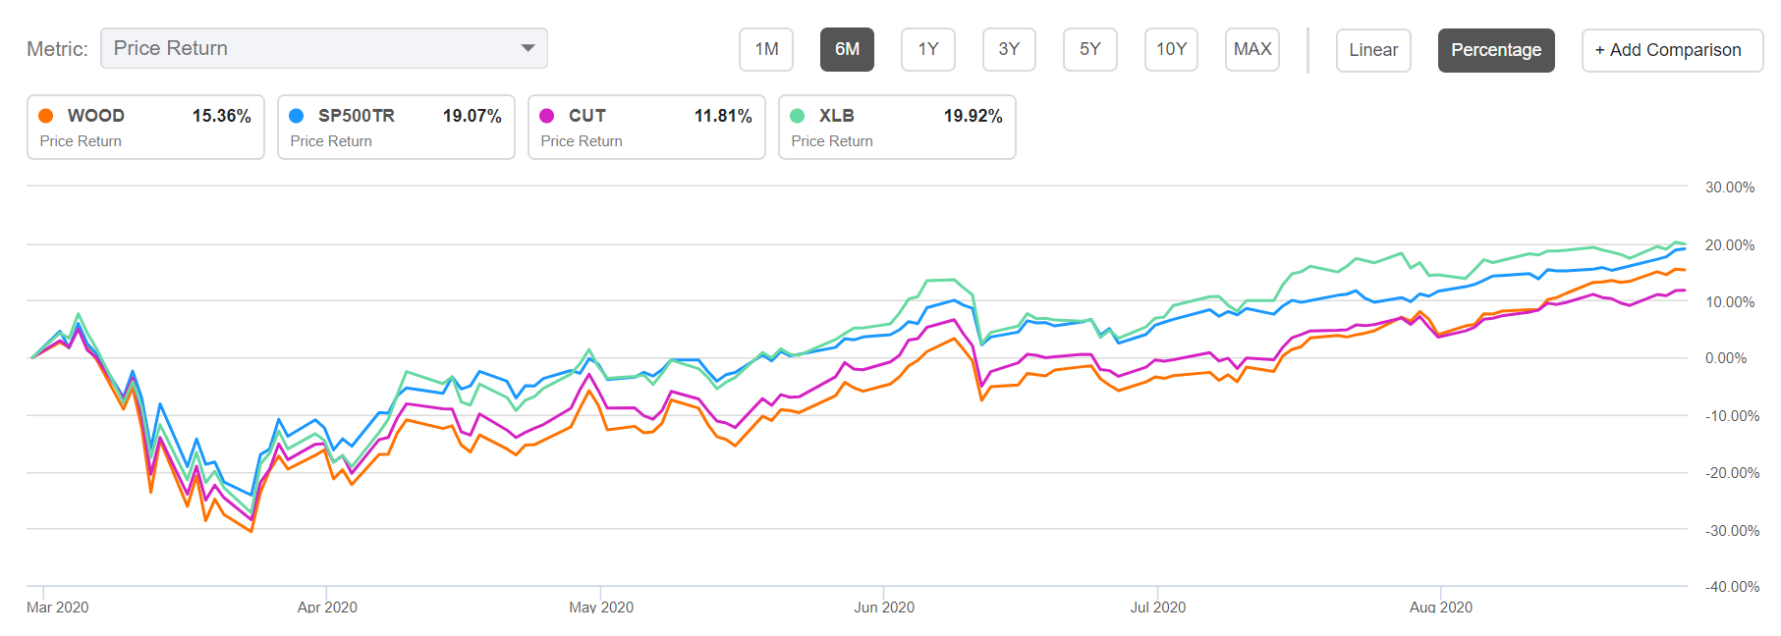1781x636 pixels.
Task: Click the green XLB legend dot
Action: pyautogui.click(x=798, y=116)
